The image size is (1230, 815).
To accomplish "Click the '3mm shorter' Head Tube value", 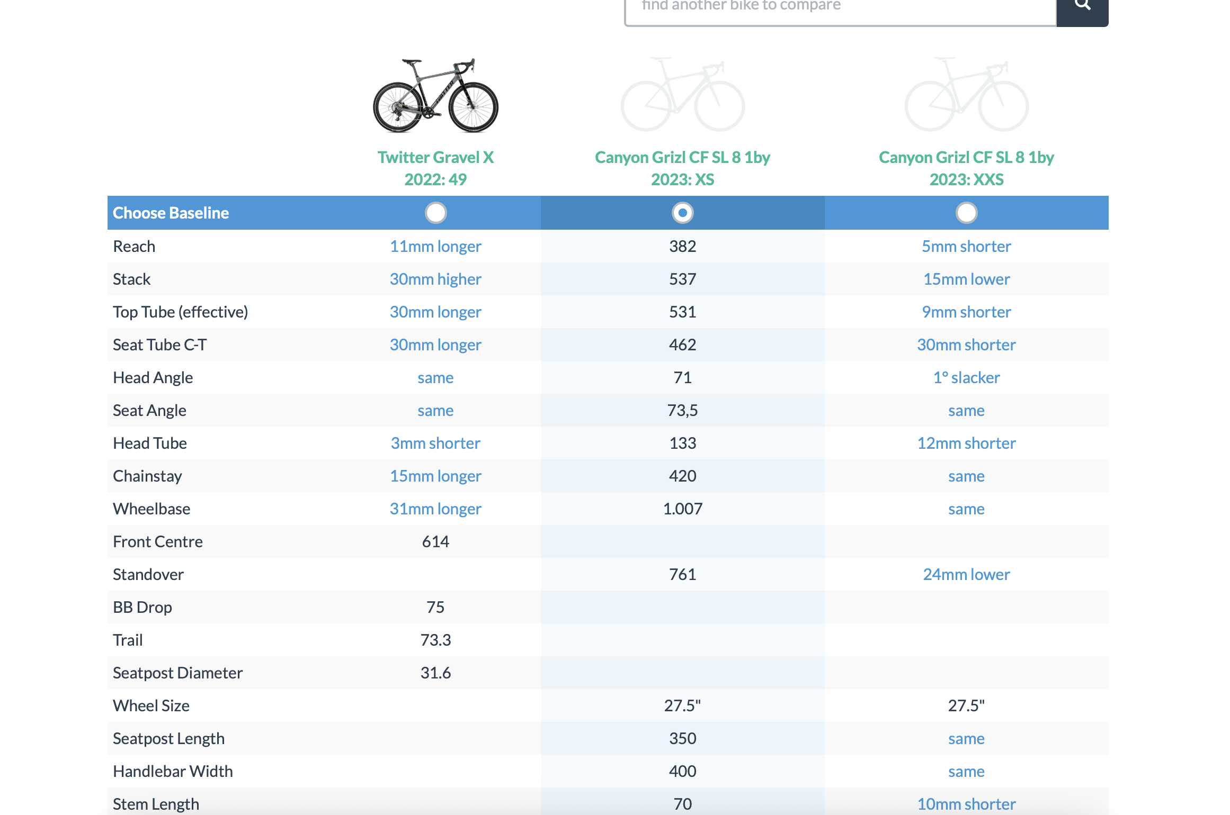I will [x=435, y=443].
